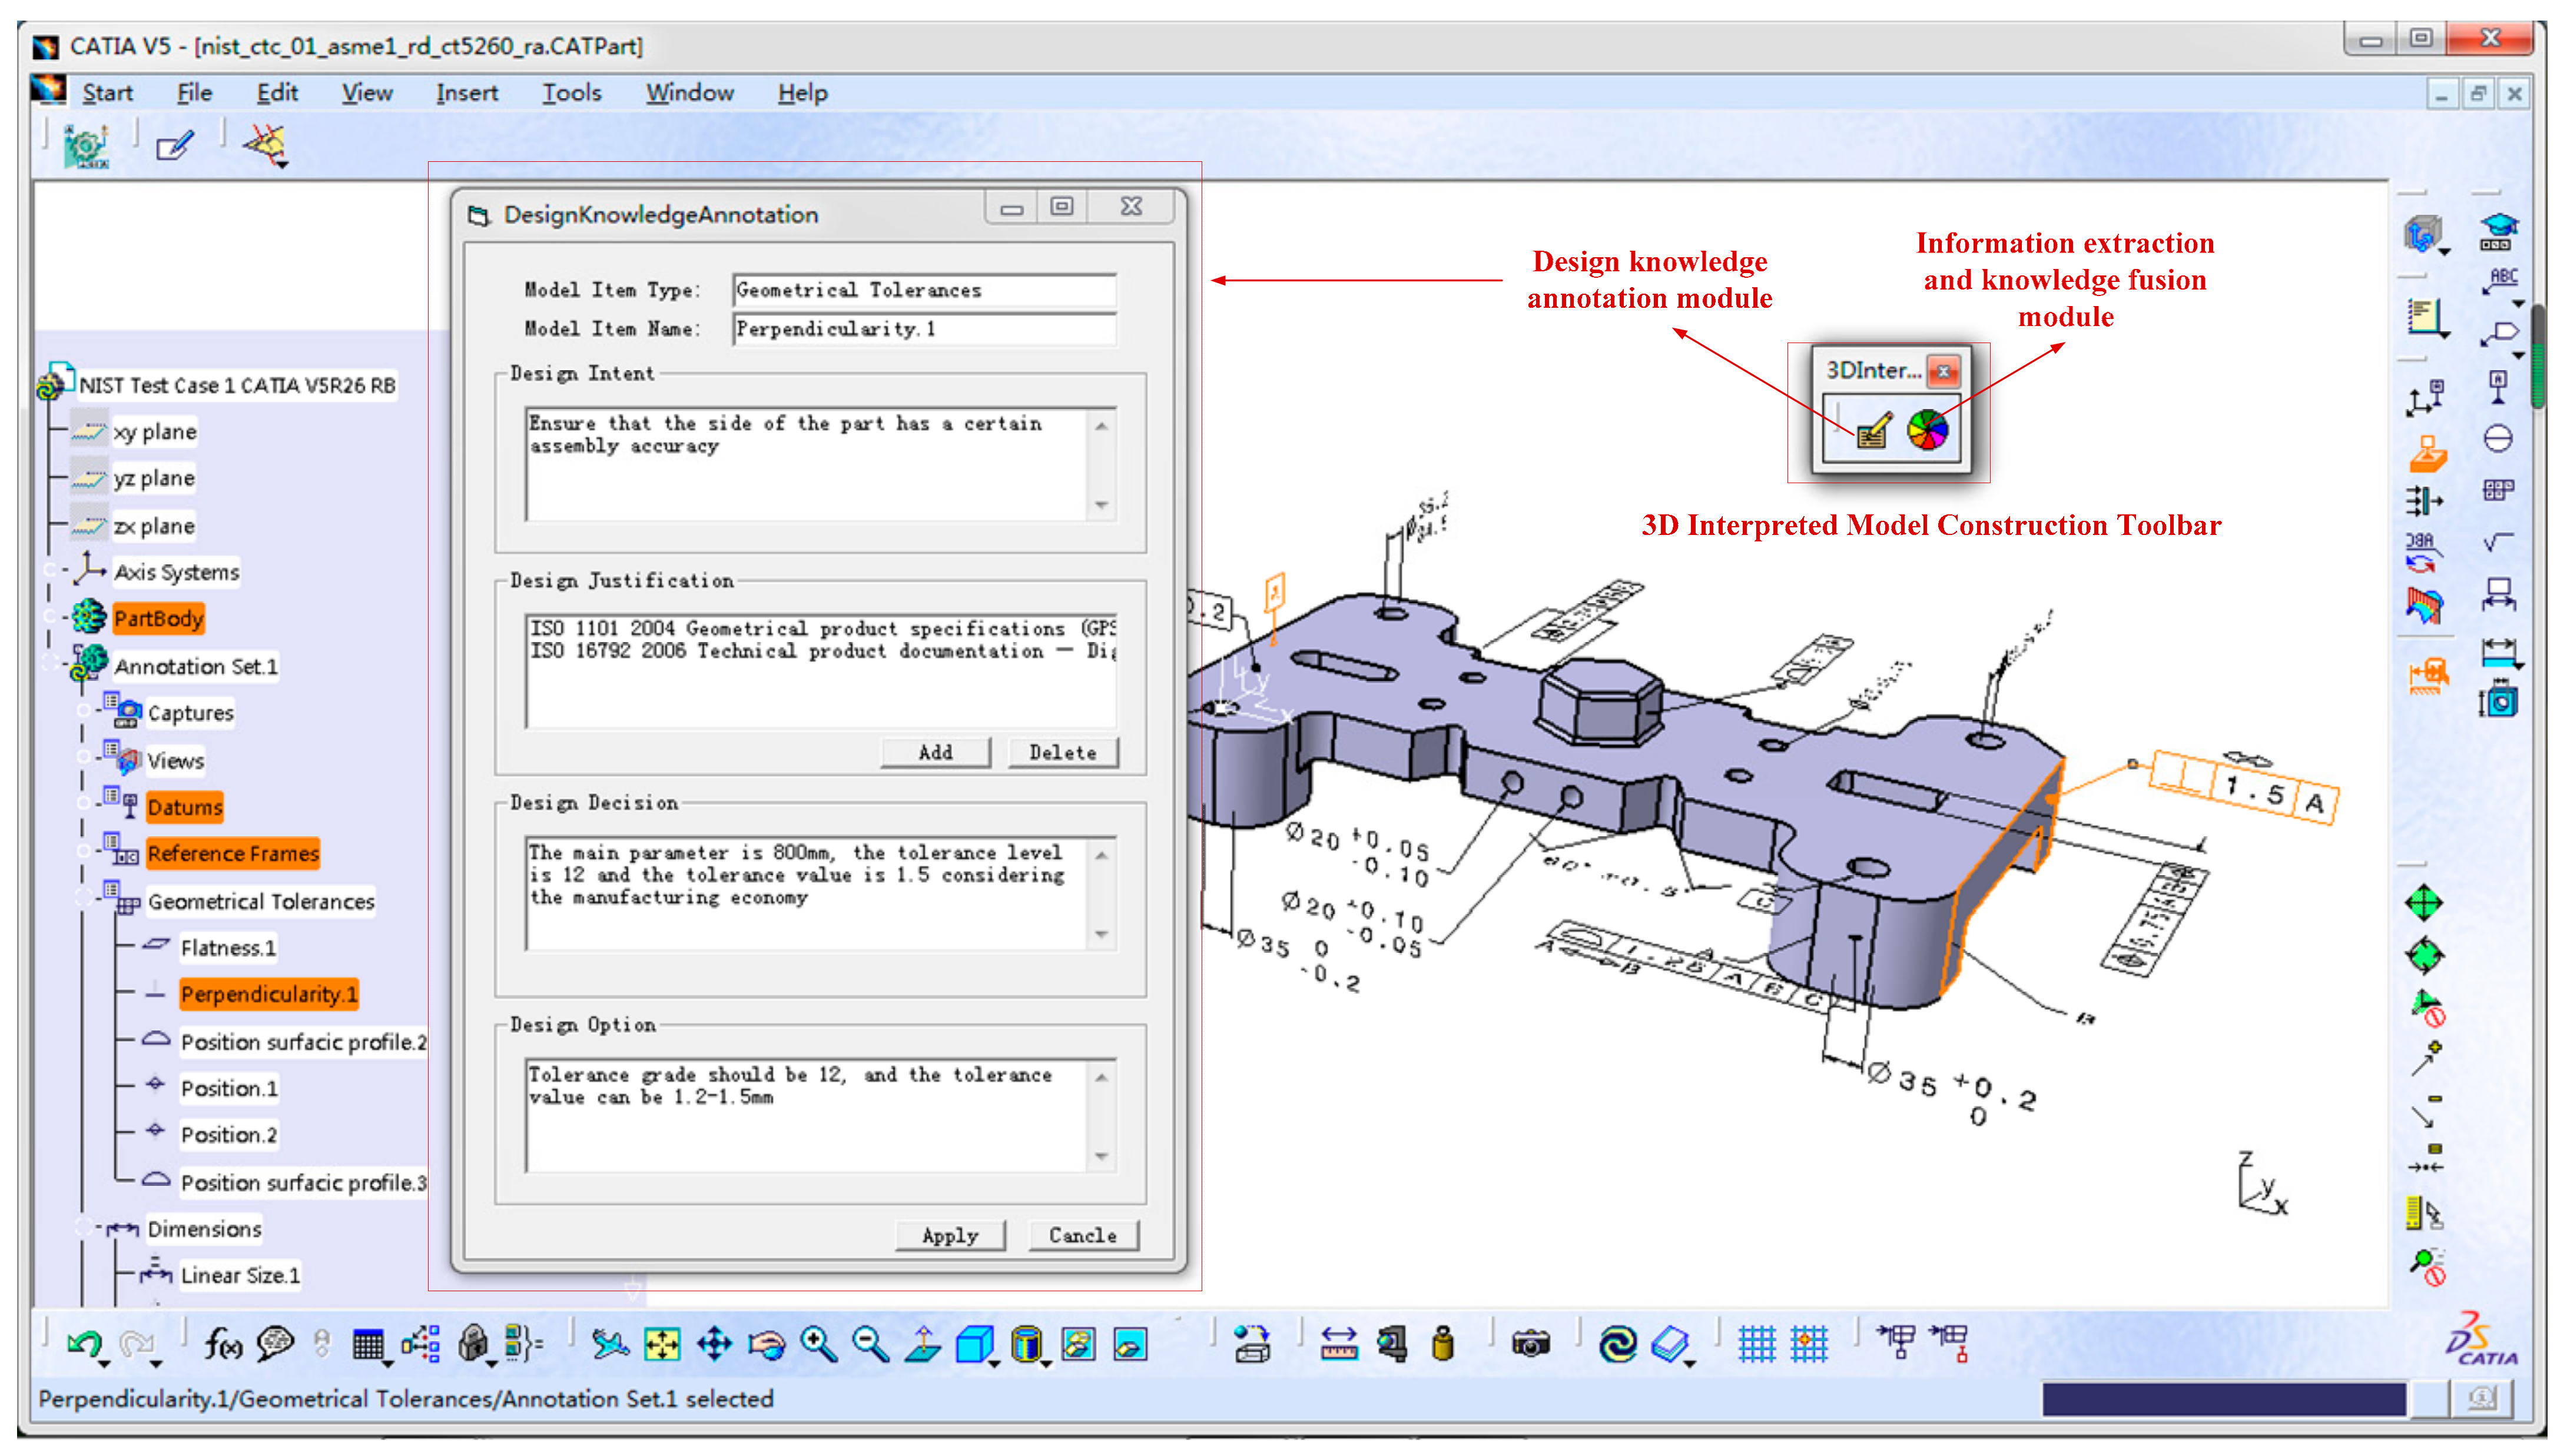This screenshot has width=2567, height=1456.
Task: Click the color wheel knowledge fusion icon
Action: point(1927,431)
